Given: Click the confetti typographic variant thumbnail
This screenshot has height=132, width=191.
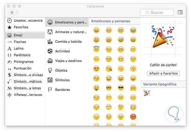Looking at the screenshot, I should pyautogui.click(x=147, y=93).
